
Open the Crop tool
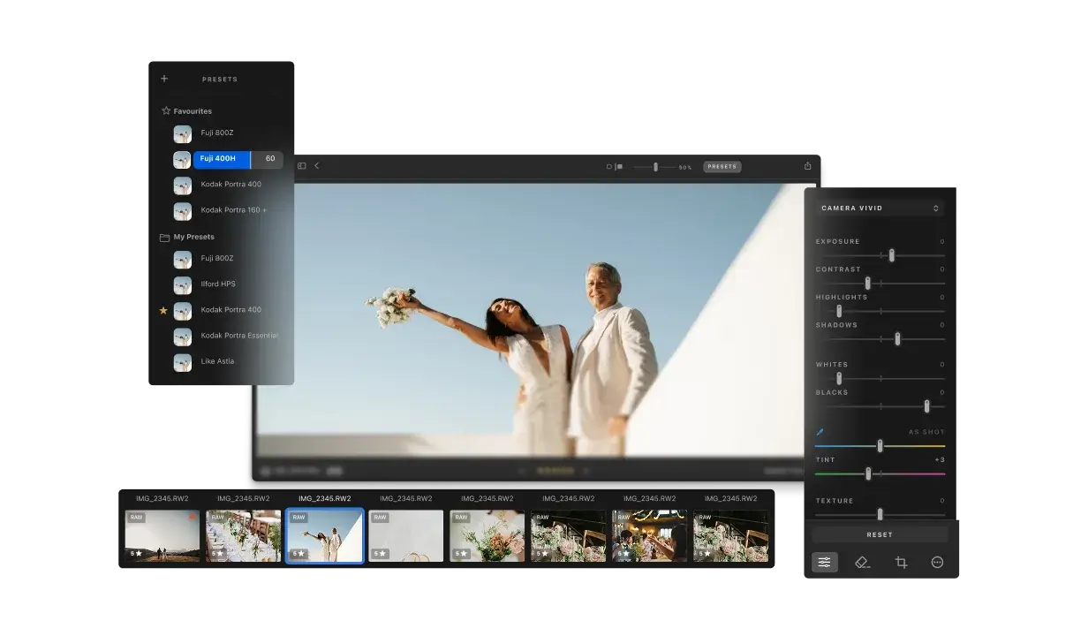pyautogui.click(x=901, y=562)
